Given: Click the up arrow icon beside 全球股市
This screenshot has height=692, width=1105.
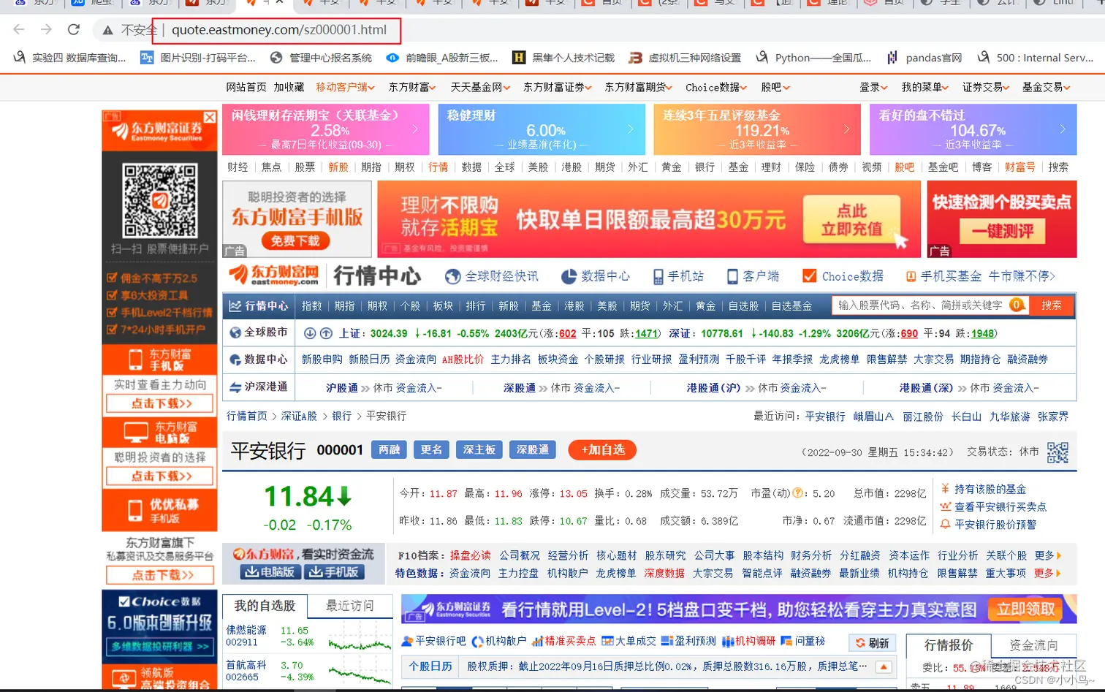Looking at the screenshot, I should (326, 333).
